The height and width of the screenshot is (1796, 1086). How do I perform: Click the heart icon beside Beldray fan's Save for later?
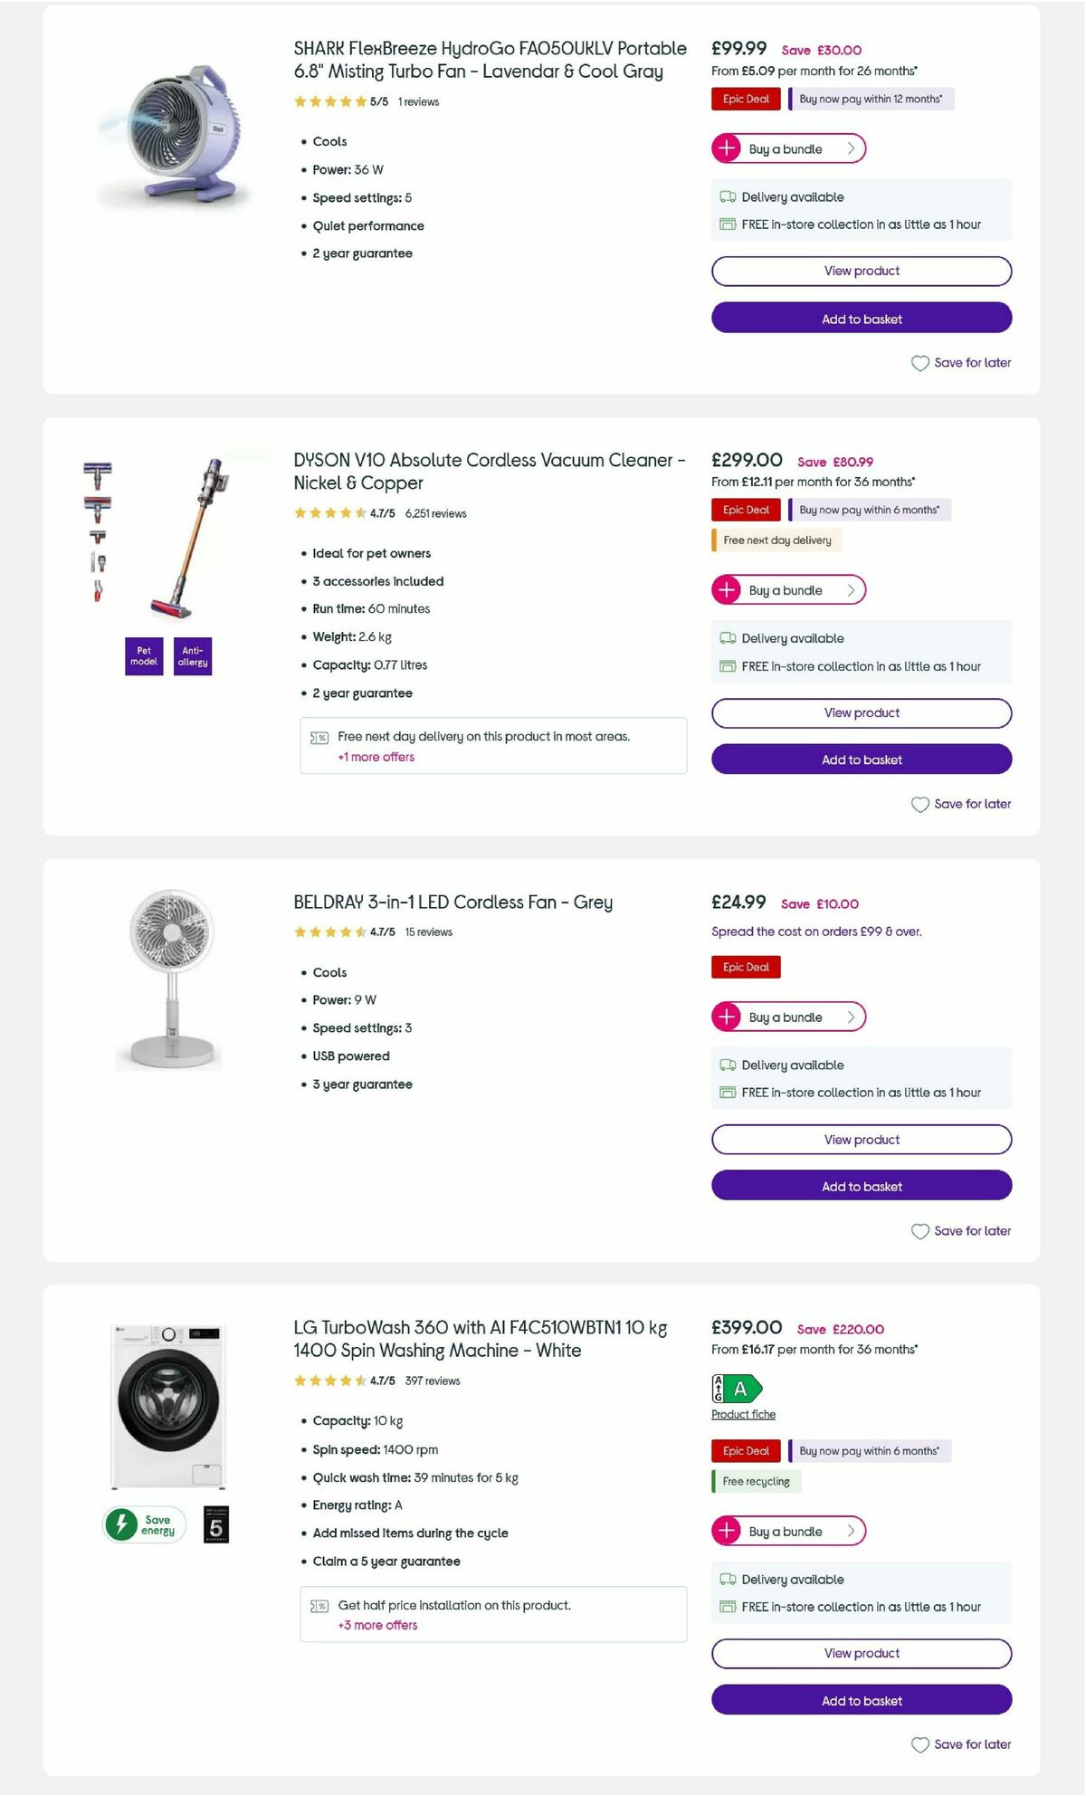(919, 1231)
